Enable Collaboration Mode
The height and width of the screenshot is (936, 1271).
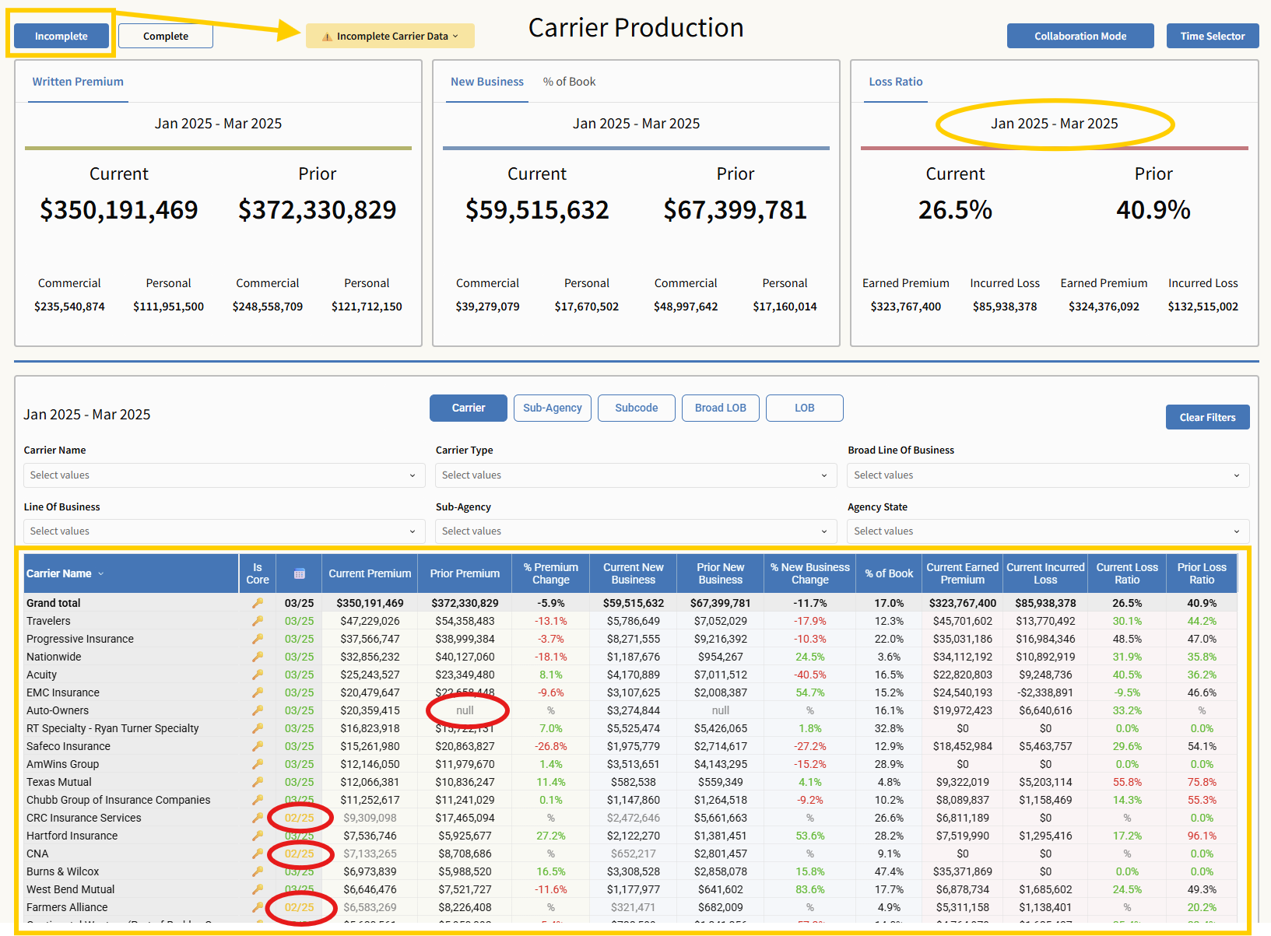click(1080, 37)
